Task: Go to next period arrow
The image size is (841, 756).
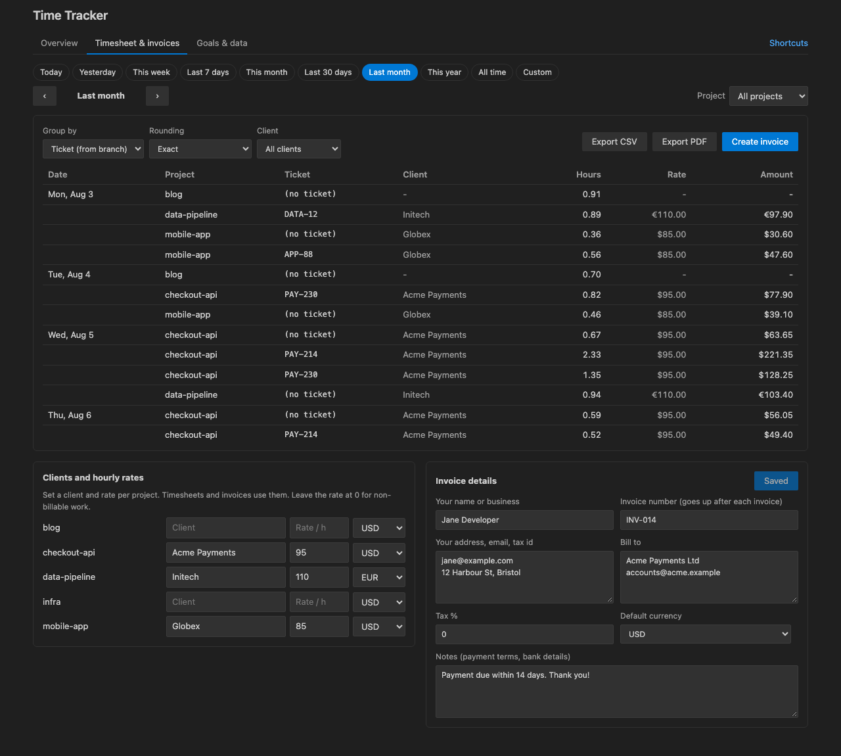Action: click(x=157, y=96)
